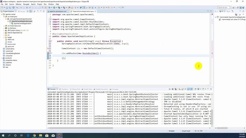Switch to the apache-camel/pom.xml editor tab
Image resolution: width=246 pixels, height=138 pixels.
(x=58, y=11)
